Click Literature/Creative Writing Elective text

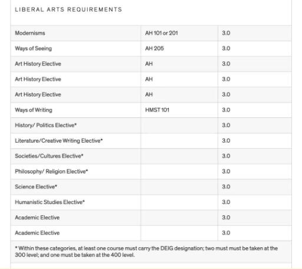(x=59, y=141)
